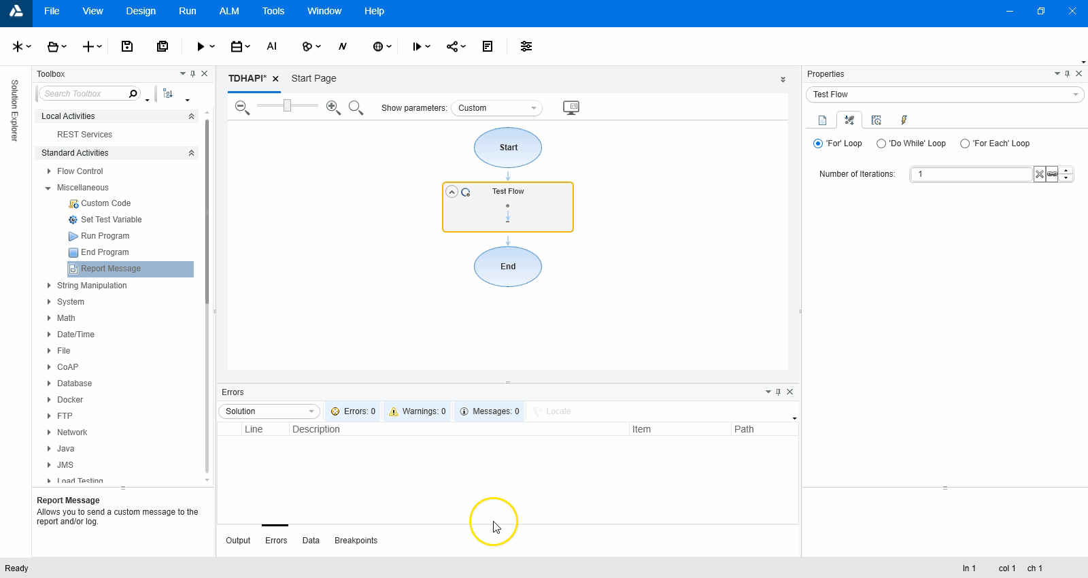Viewport: 1088px width, 578px height.
Task: Toggle the Errors: 0 filter button
Action: click(x=353, y=411)
